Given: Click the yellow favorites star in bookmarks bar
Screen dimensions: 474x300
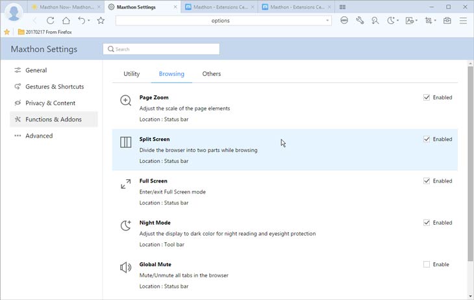Looking at the screenshot, I should click(x=7, y=32).
